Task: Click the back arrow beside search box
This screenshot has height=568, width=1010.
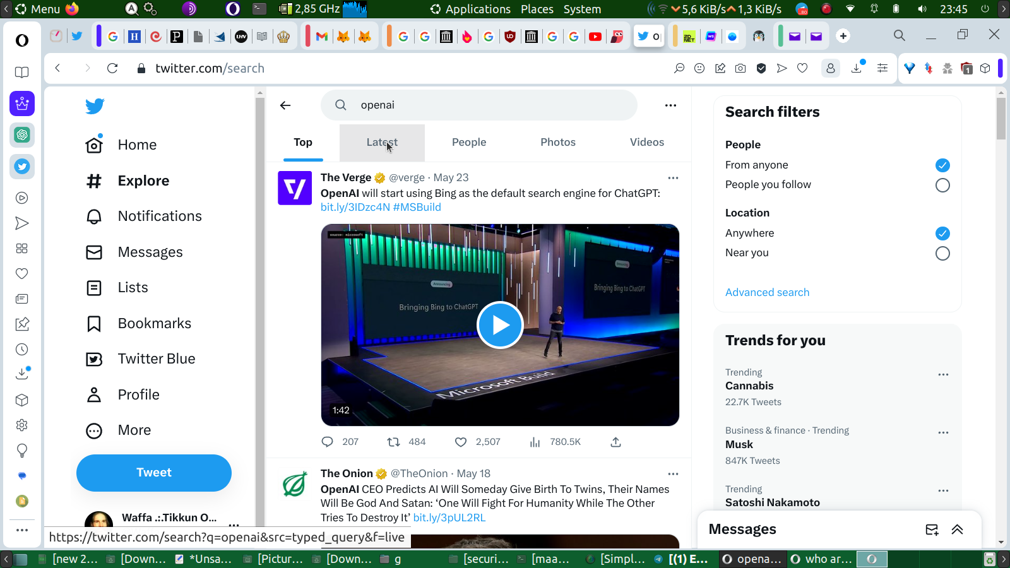Action: click(285, 105)
